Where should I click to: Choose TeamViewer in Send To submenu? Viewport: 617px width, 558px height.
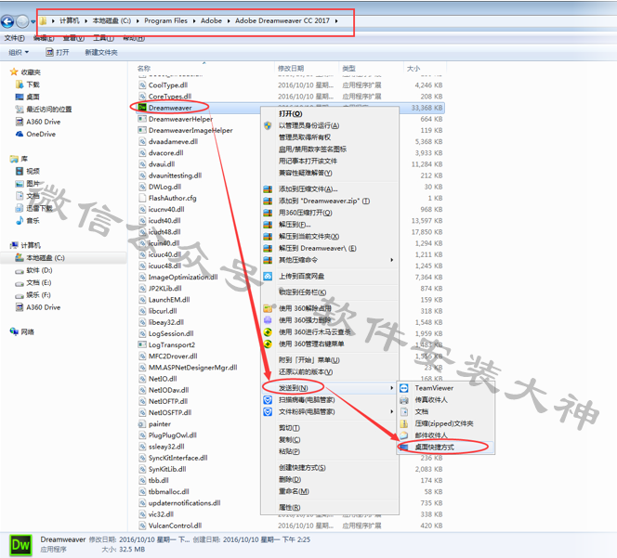point(434,388)
